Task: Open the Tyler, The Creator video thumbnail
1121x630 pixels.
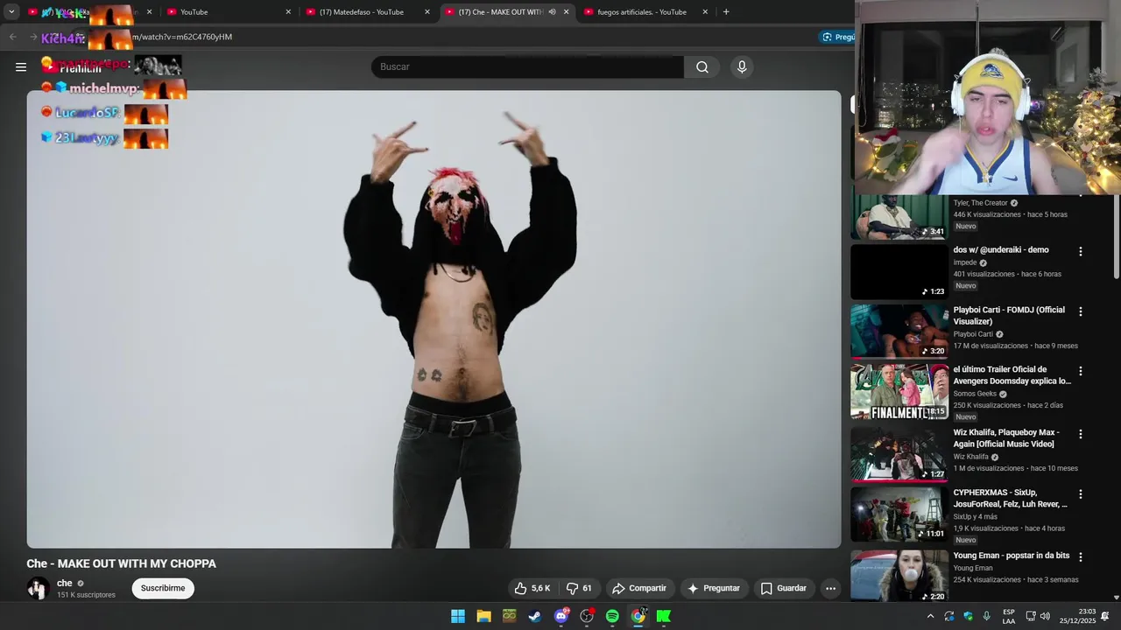Action: pos(899,216)
